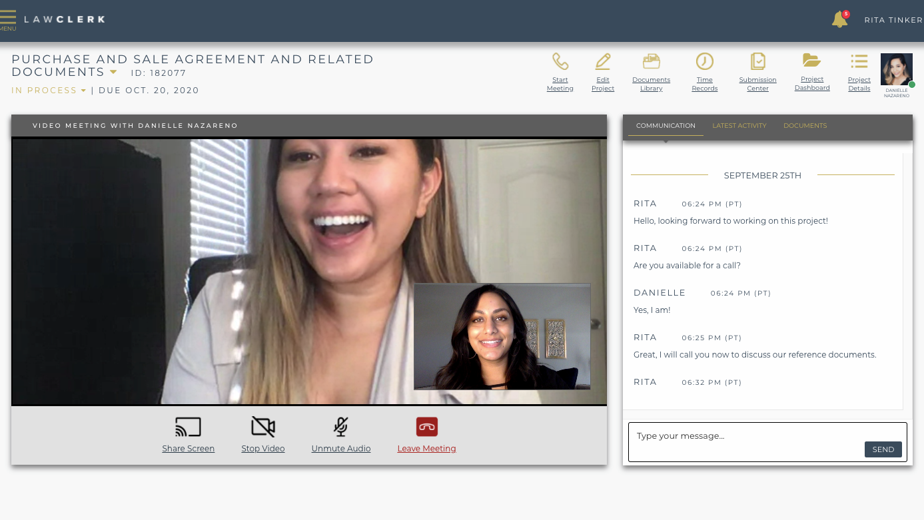
Task: Open the Time Records clock icon
Action: [x=705, y=62]
